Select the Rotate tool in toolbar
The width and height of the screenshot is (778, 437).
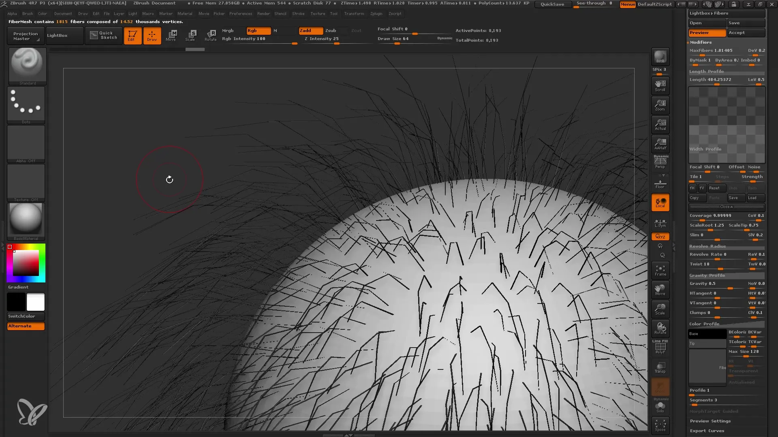click(x=211, y=36)
